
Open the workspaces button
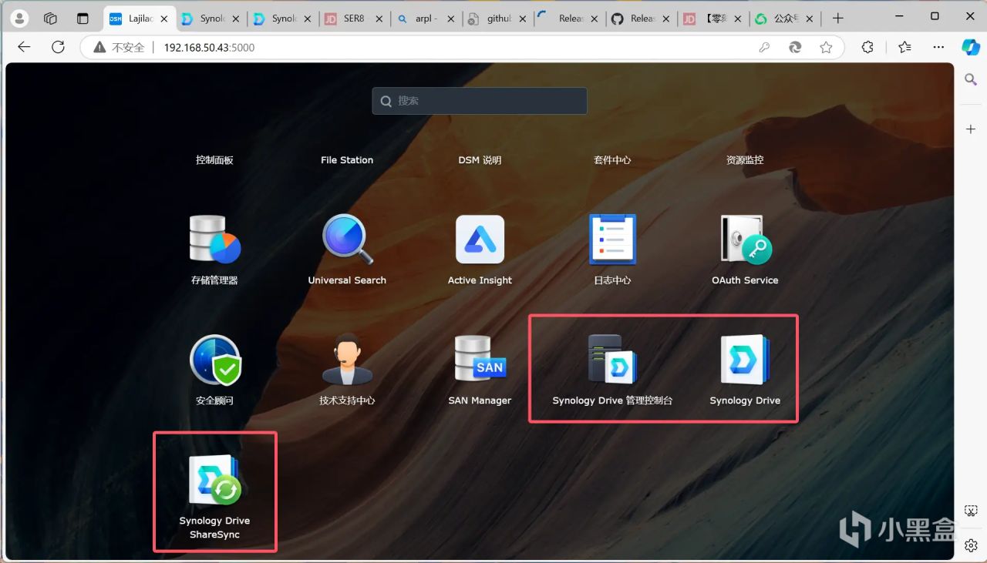click(51, 18)
